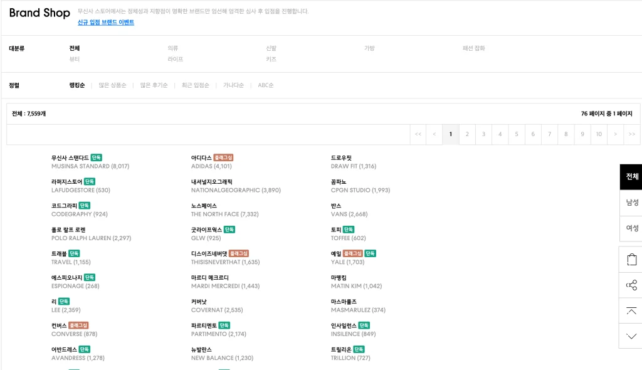Choose the 키즈 category filter
Image resolution: width=642 pixels, height=370 pixels.
[271, 59]
